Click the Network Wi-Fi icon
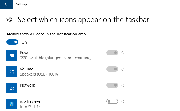 (x=12, y=88)
